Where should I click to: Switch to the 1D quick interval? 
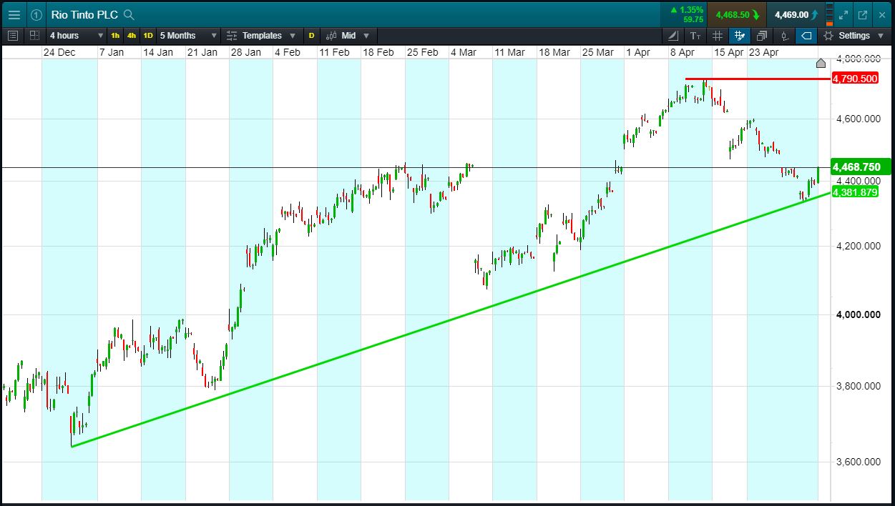[148, 36]
